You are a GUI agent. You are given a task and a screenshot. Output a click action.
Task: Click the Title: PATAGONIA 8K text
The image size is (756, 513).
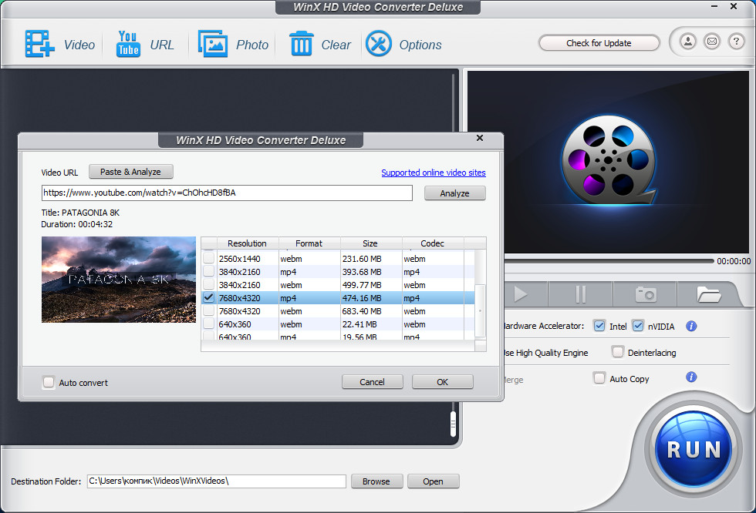click(80, 213)
